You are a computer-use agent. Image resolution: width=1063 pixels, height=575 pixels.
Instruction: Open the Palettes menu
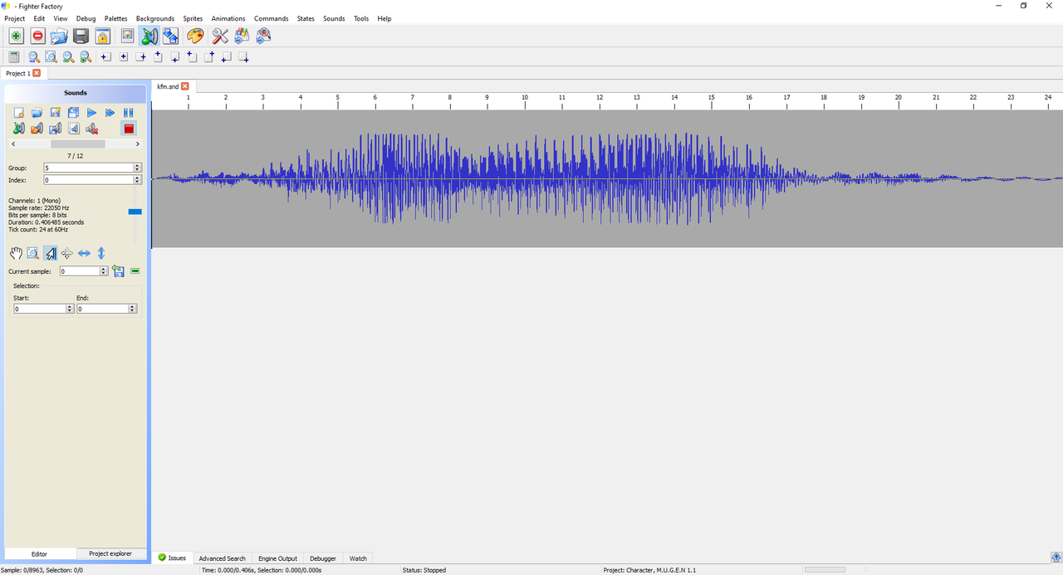(x=116, y=18)
